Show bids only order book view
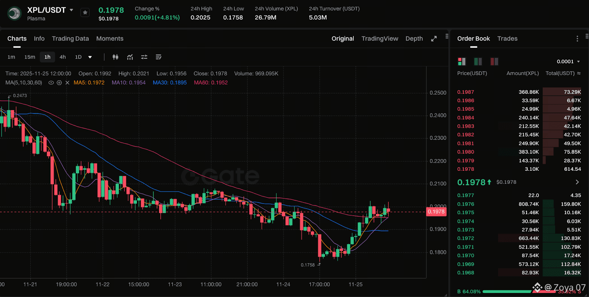The width and height of the screenshot is (589, 297). click(x=478, y=61)
